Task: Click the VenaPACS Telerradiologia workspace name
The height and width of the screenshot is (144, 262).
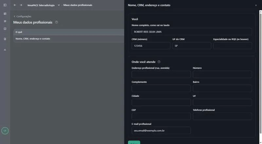Action: click(41, 5)
